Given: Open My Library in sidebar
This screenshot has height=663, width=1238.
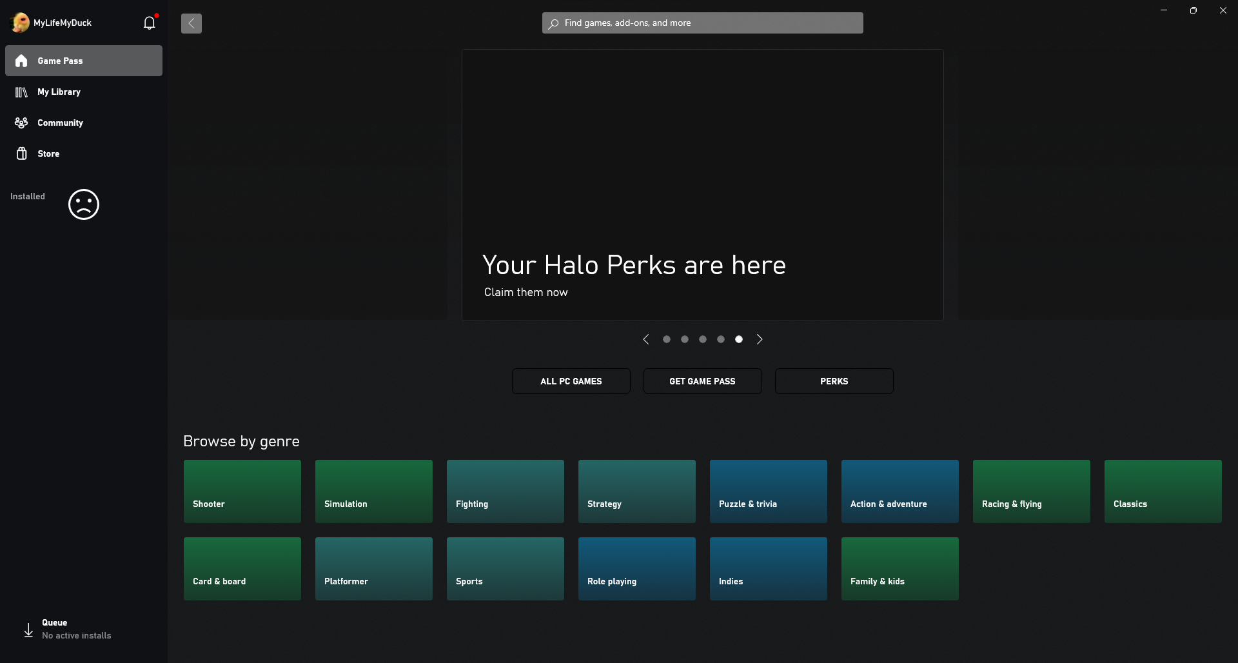Looking at the screenshot, I should [84, 92].
